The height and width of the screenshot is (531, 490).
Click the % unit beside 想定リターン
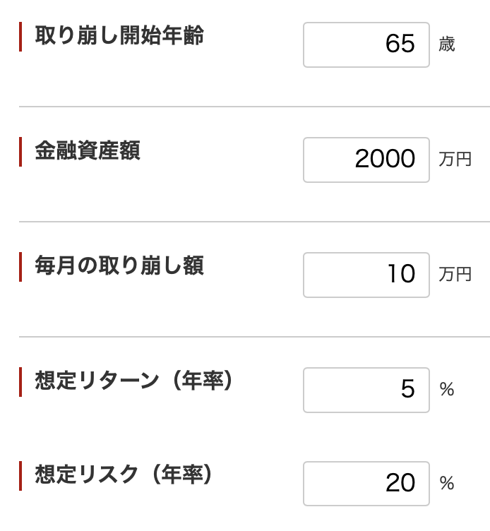pos(447,389)
